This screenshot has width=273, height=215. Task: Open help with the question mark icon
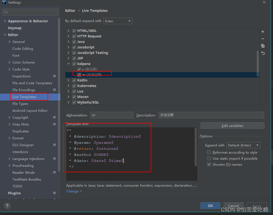click(x=7, y=206)
